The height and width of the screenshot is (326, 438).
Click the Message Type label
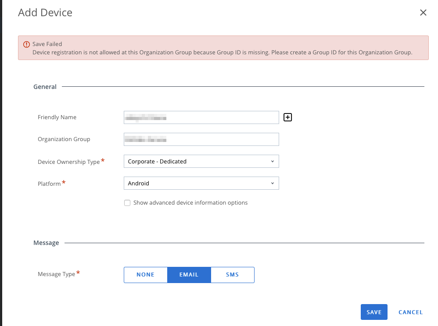57,274
